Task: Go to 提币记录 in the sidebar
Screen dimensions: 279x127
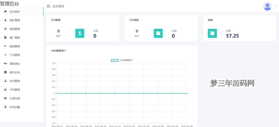Action: click(x=15, y=72)
